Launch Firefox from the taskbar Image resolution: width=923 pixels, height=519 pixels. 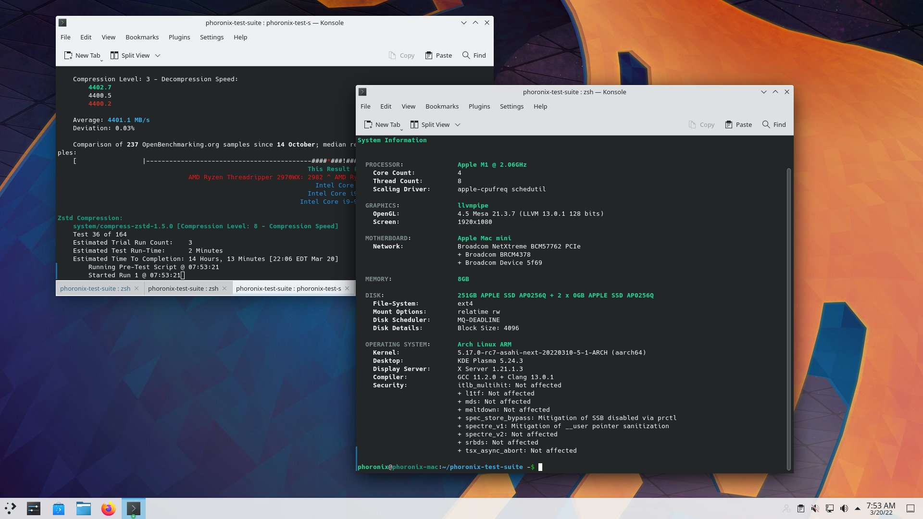[x=108, y=508]
